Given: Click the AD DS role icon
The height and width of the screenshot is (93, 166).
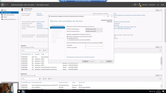Looking at the screenshot, I should tap(2, 17).
